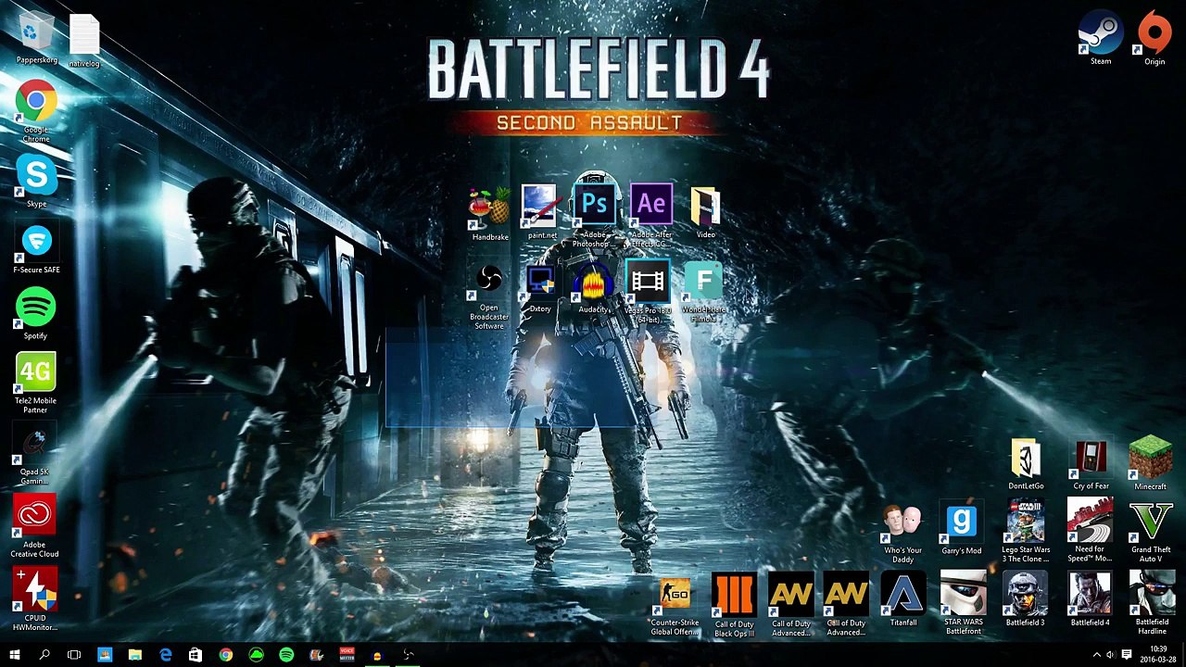This screenshot has height=667, width=1186.
Task: Open the Steam desktop shortcut
Action: click(x=1100, y=38)
